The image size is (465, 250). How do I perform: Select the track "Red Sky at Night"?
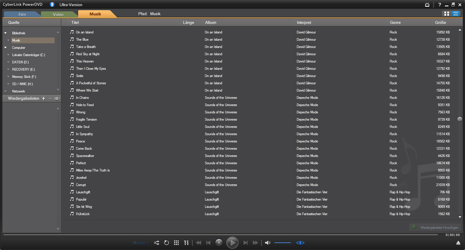coord(88,54)
